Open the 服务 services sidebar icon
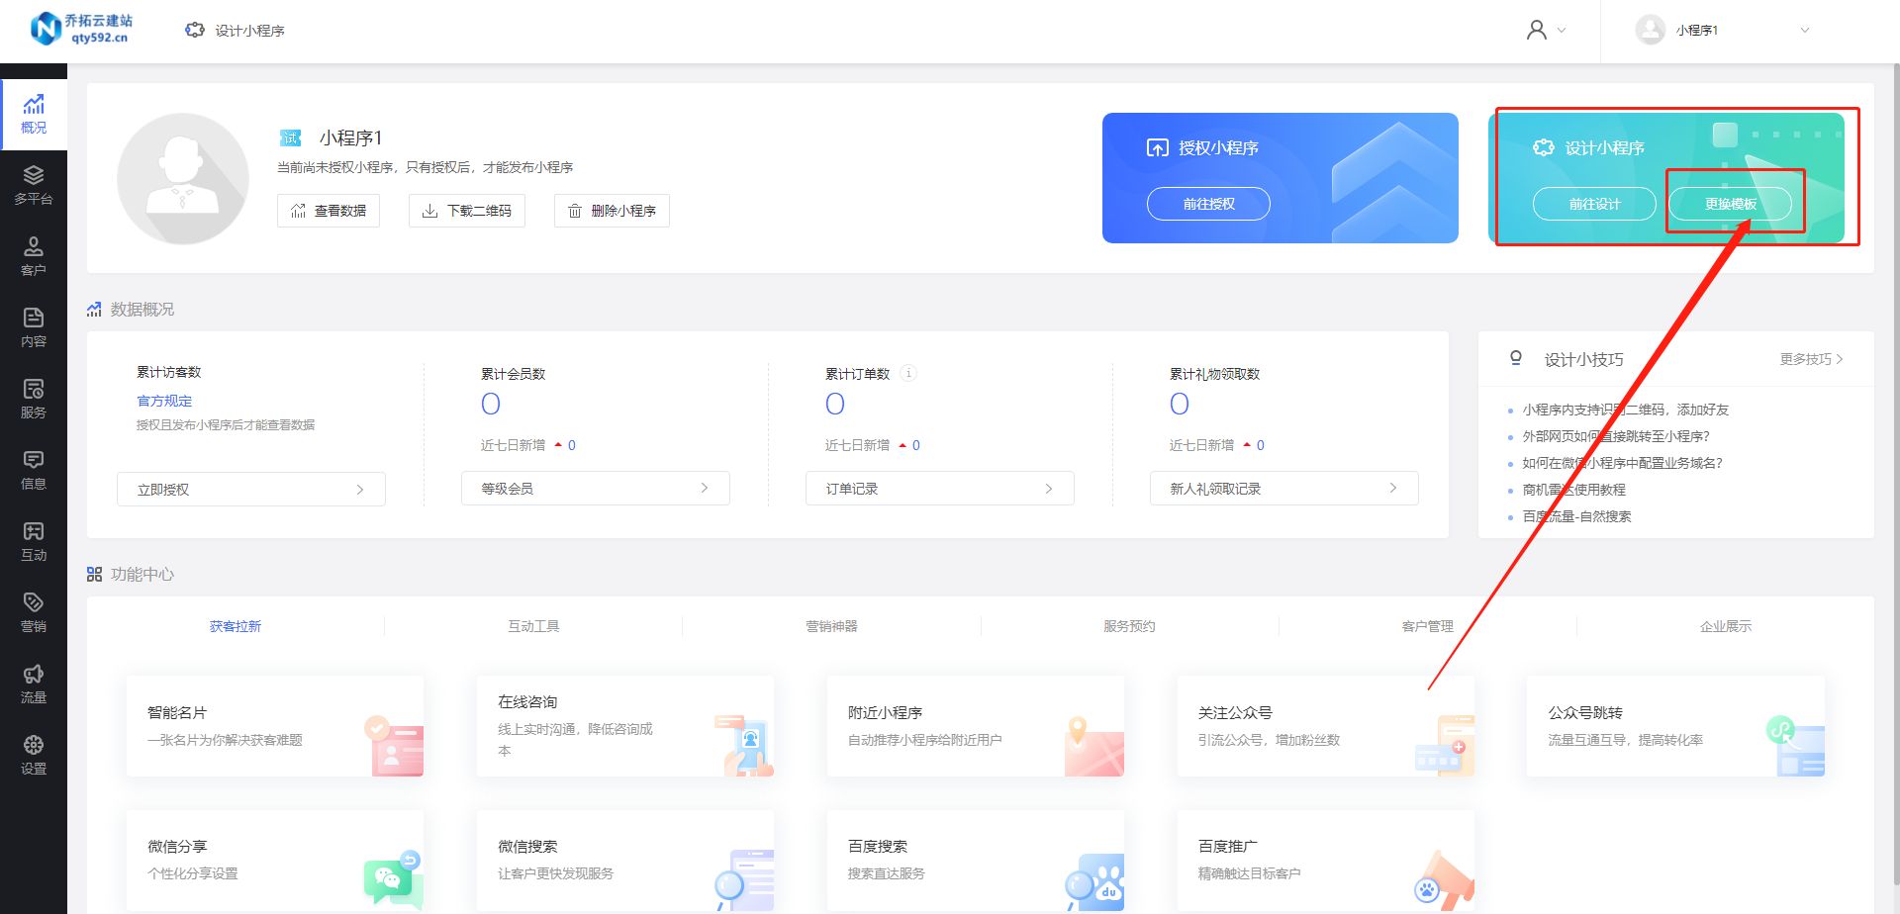The height and width of the screenshot is (914, 1900). click(34, 398)
